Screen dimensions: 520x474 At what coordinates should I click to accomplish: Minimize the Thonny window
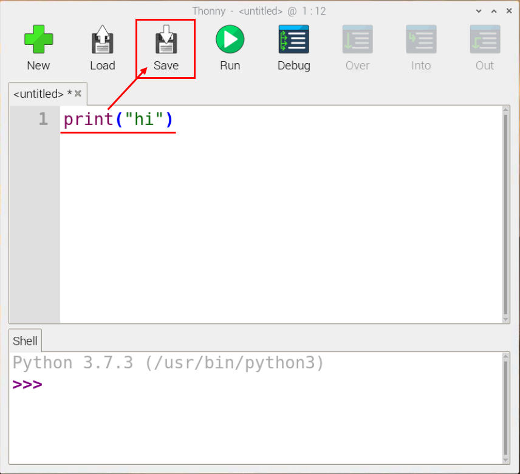pos(479,11)
